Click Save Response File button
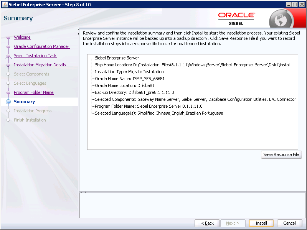 (281, 154)
